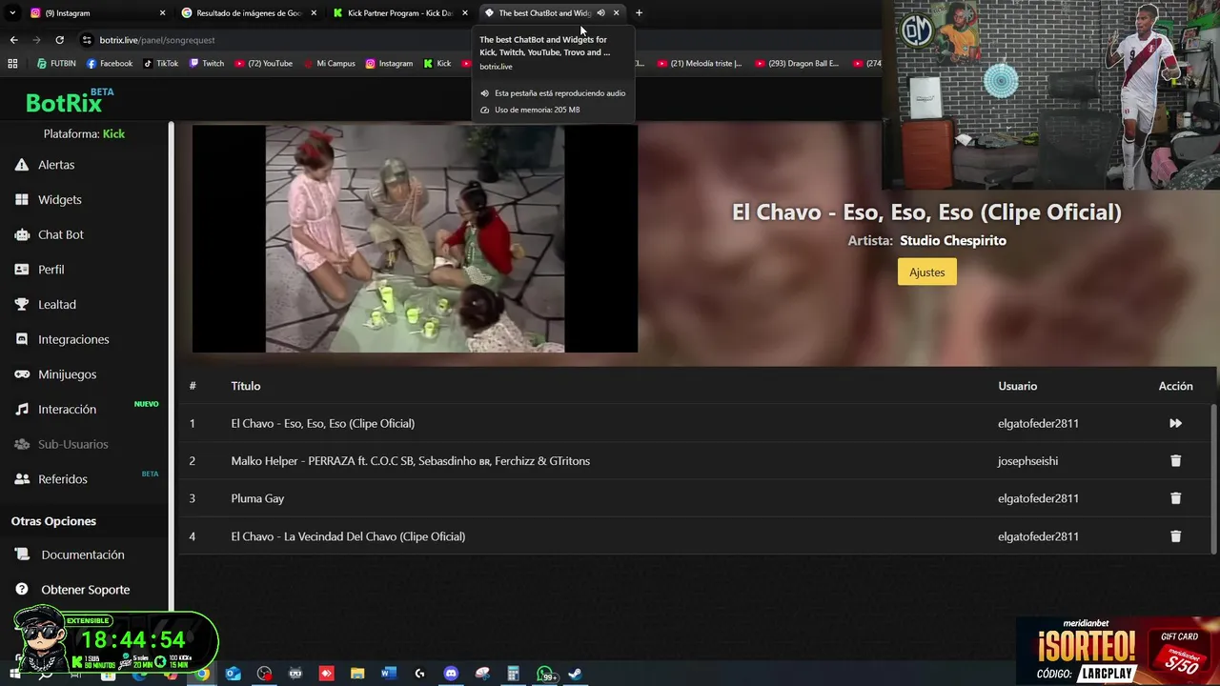1220x686 pixels.
Task: Open the Calculator from the taskbar
Action: point(513,674)
